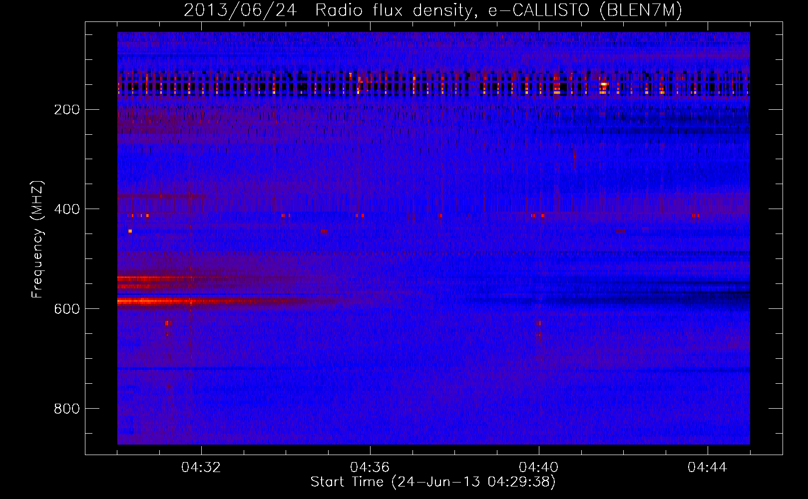Screen dimensions: 808x499
Task: Click the 04:36 time tick label
Action: click(x=370, y=468)
